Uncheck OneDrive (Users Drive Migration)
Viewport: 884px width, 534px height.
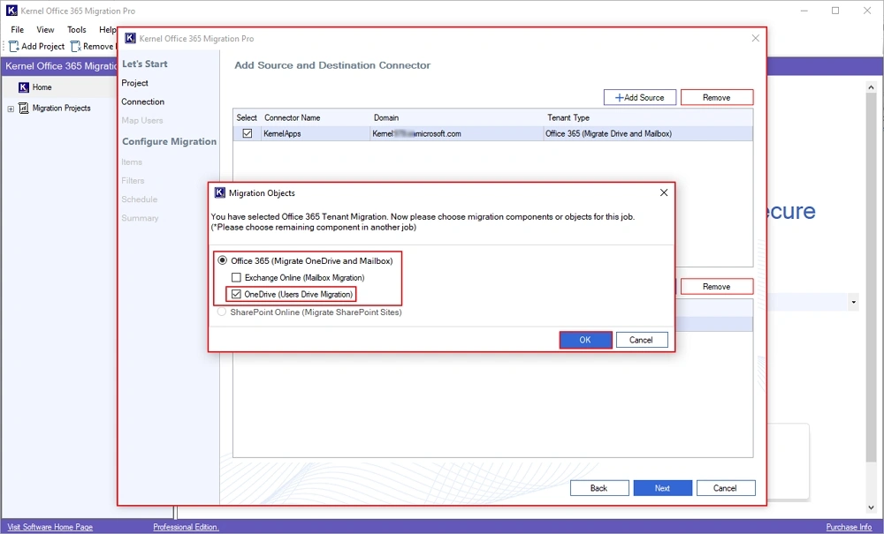pos(236,294)
